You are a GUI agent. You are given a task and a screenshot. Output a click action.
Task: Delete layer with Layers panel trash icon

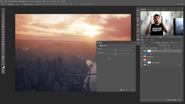[180, 100]
